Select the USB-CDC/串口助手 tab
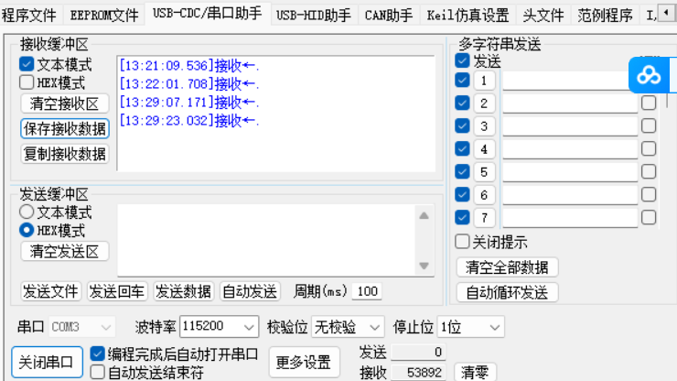Viewport: 677px width, 381px height. 208,14
